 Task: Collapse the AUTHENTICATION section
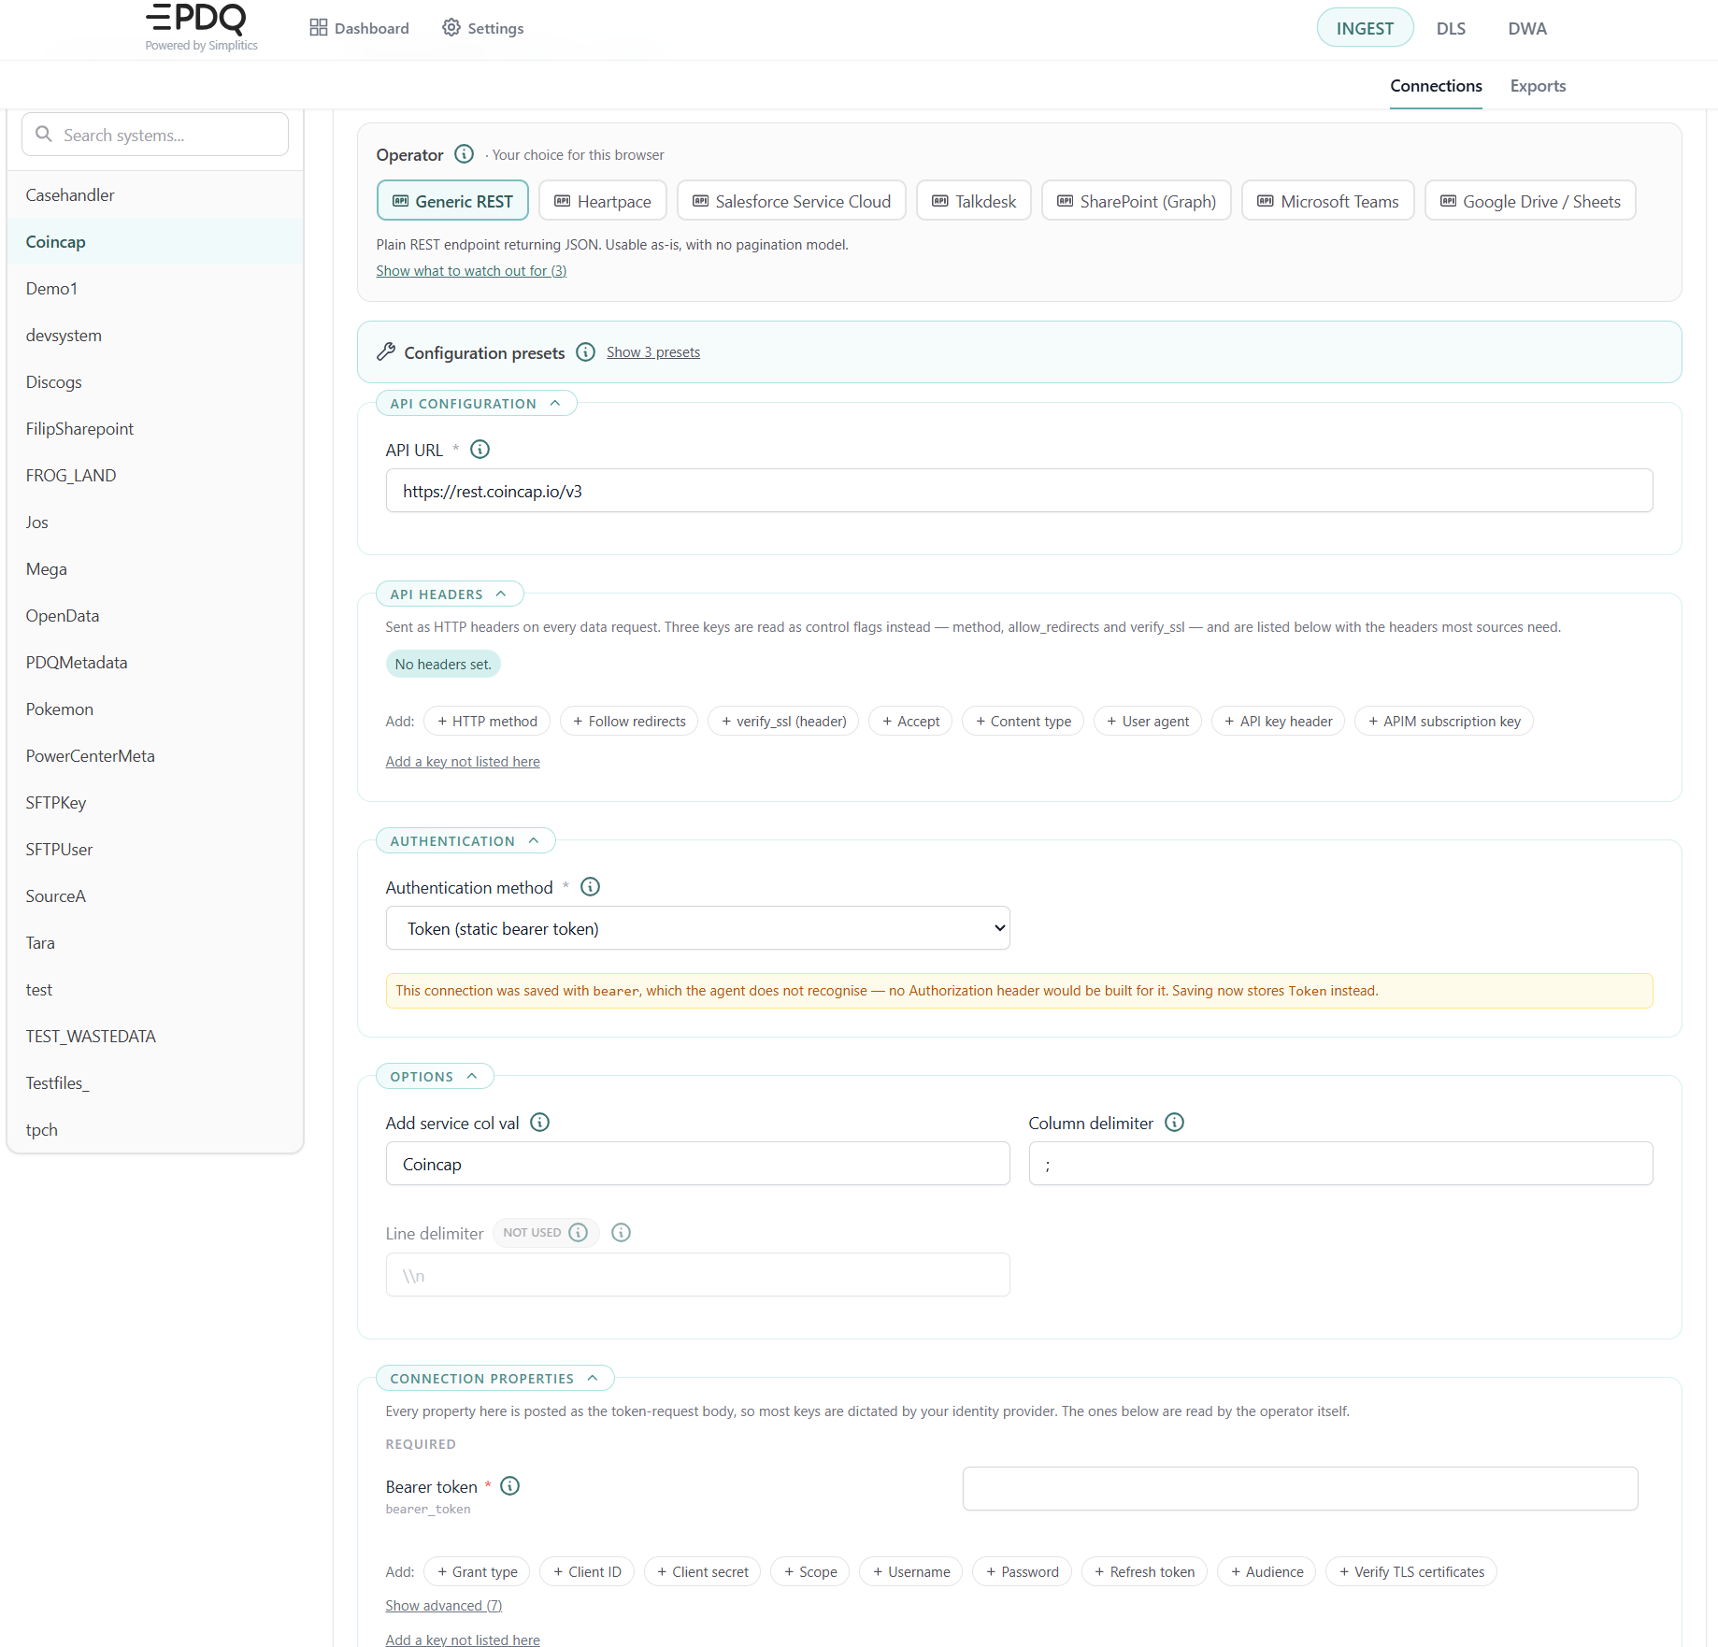pyautogui.click(x=465, y=841)
